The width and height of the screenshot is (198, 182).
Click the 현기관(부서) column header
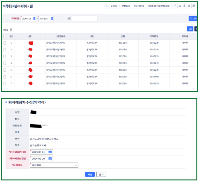tap(61, 36)
